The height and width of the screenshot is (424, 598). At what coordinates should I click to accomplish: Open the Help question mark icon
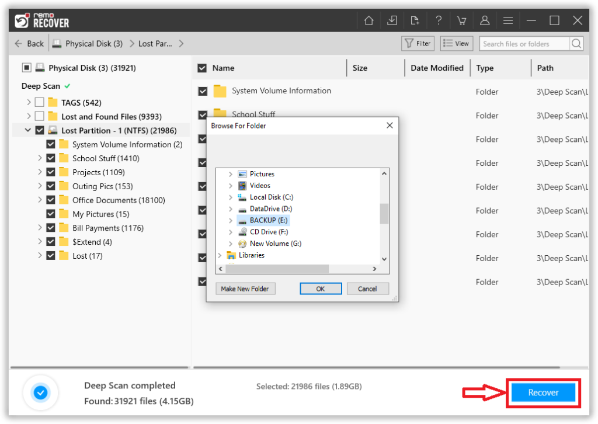coord(439,20)
